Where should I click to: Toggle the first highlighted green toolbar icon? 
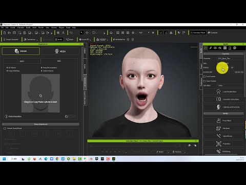(161, 32)
